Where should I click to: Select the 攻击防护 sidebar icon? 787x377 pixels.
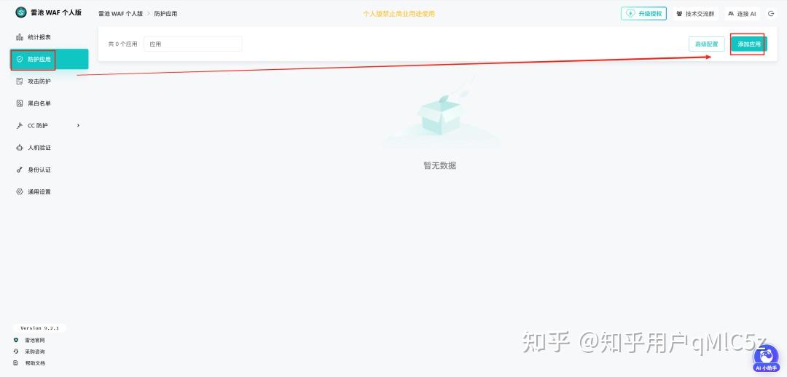(20, 82)
